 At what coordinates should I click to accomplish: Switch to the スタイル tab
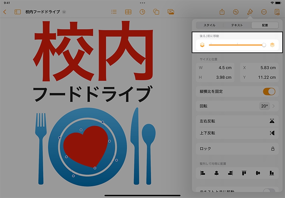click(210, 25)
